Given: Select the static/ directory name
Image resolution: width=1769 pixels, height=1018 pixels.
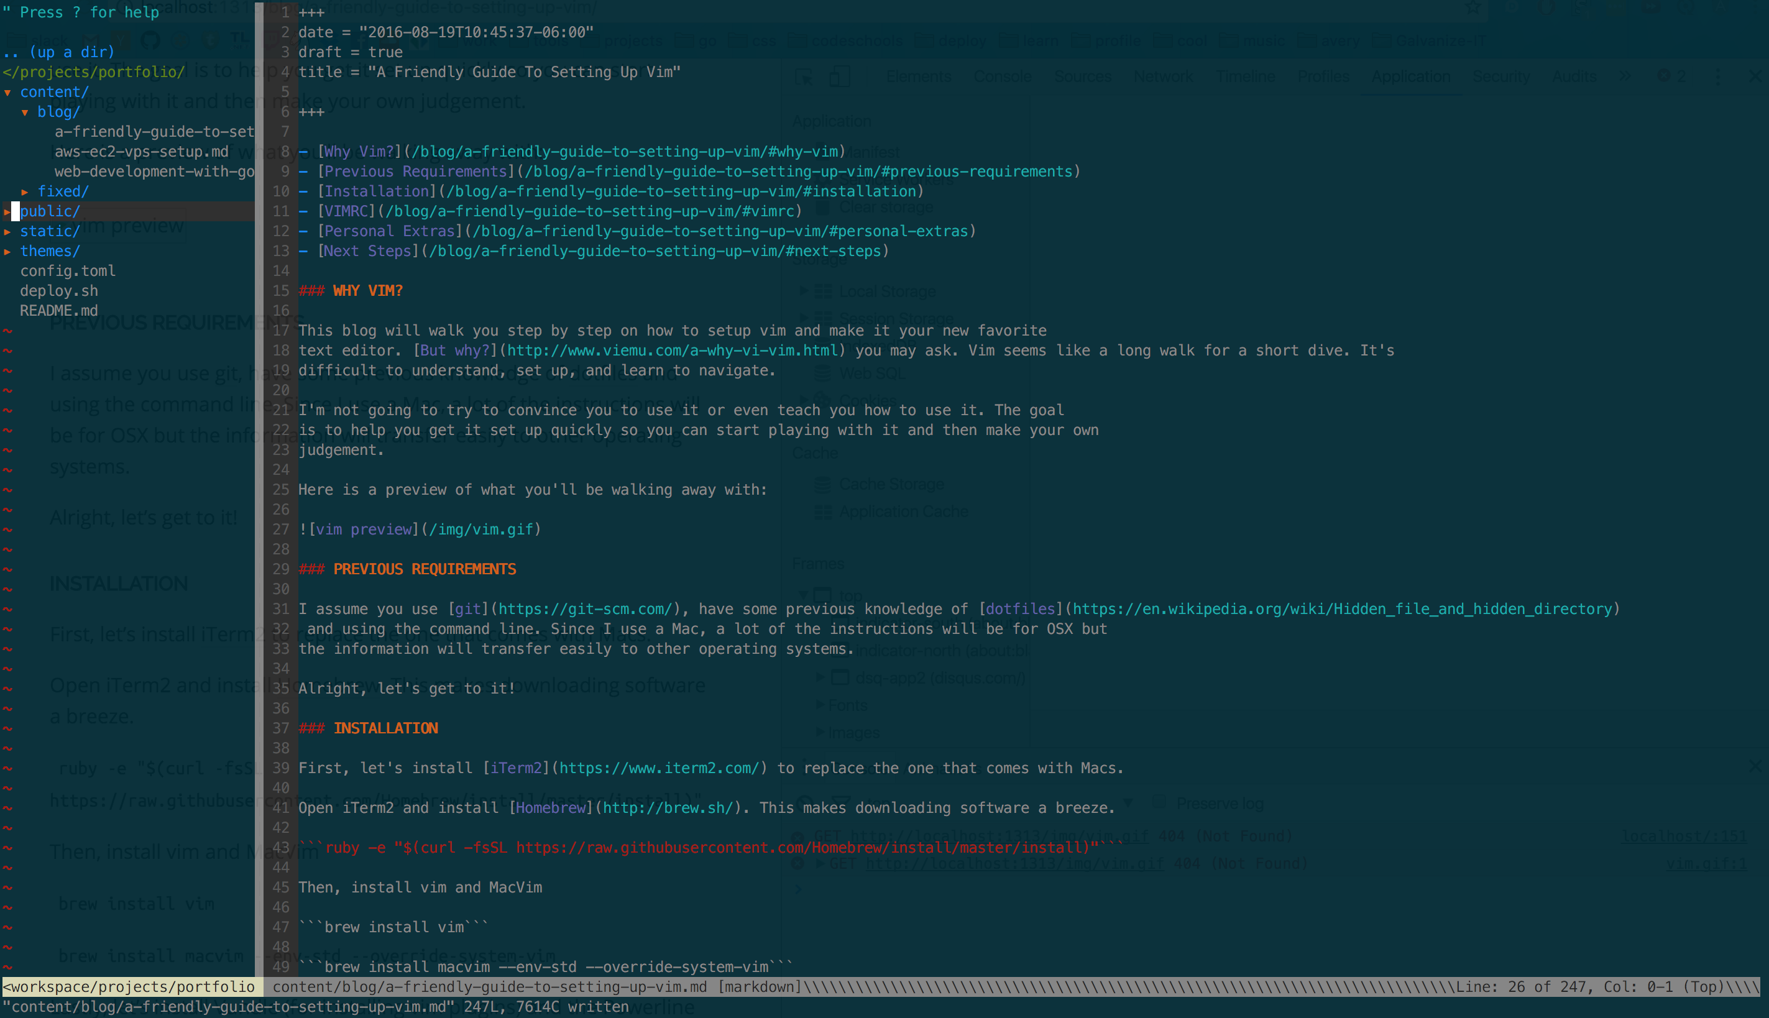Looking at the screenshot, I should [50, 231].
